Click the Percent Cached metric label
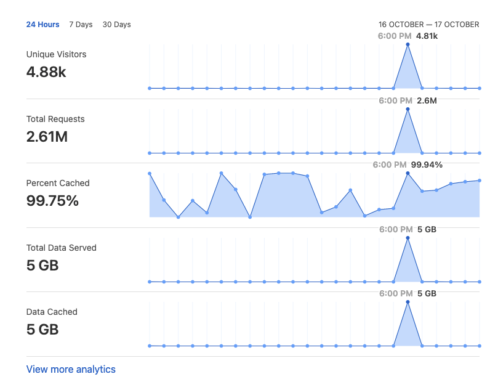The height and width of the screenshot is (382, 498). [58, 183]
